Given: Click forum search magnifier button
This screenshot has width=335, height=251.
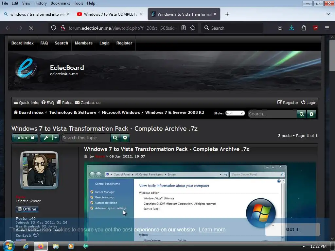Looking at the screenshot, I should (x=302, y=114).
